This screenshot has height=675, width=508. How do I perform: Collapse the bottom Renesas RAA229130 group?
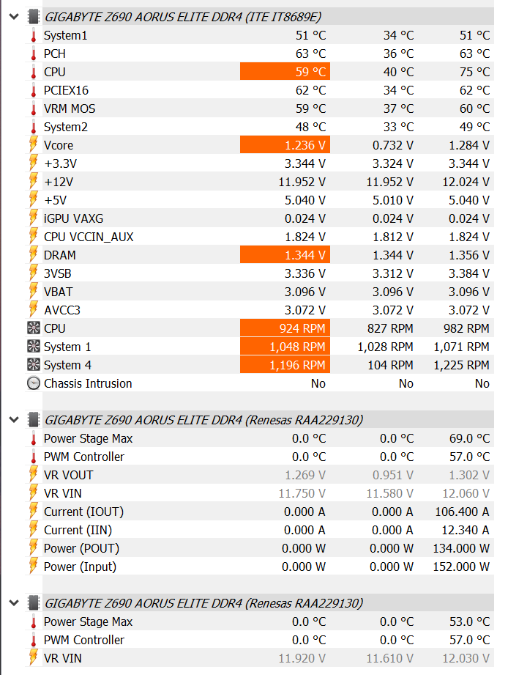point(14,602)
